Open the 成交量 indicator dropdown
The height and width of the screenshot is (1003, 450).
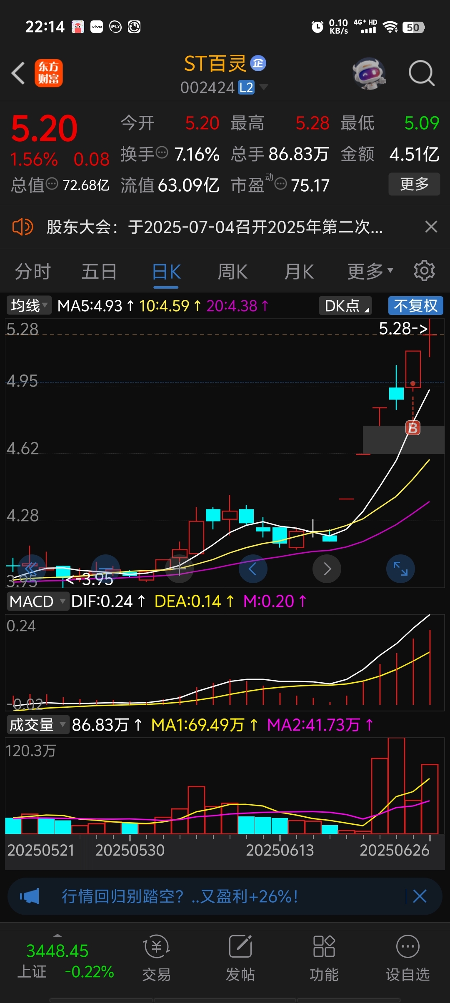point(37,725)
